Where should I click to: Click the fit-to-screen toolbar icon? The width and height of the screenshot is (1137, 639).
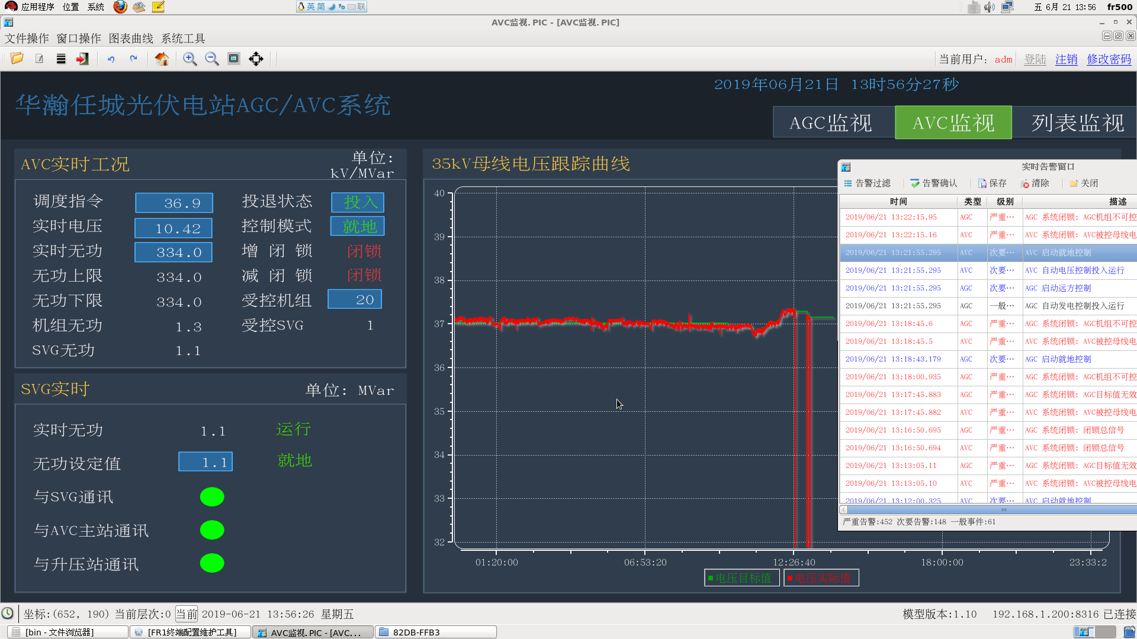pyautogui.click(x=234, y=59)
